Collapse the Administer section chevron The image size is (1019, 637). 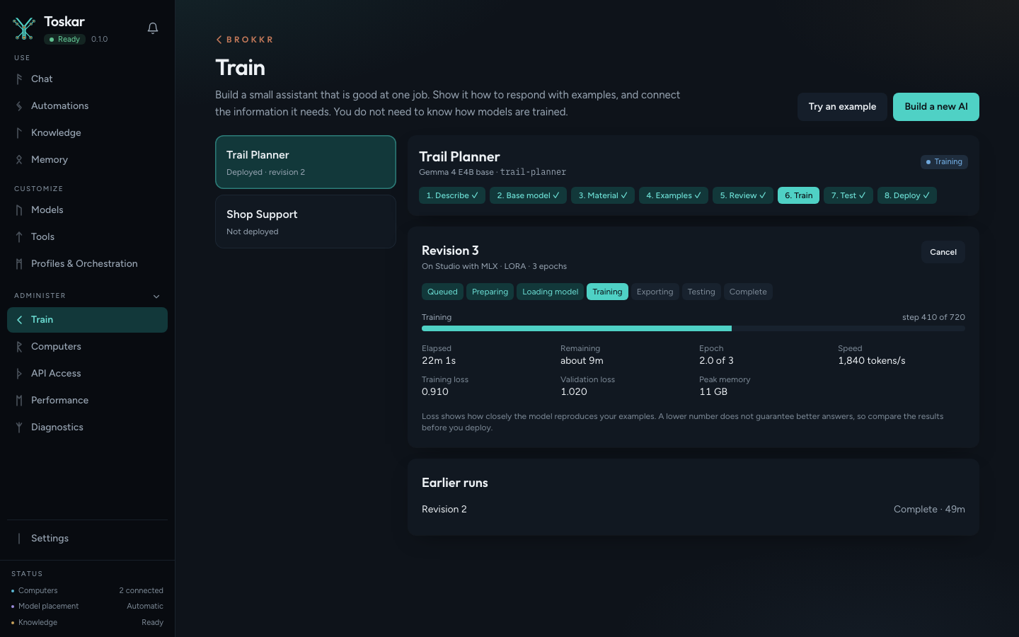pyautogui.click(x=156, y=297)
